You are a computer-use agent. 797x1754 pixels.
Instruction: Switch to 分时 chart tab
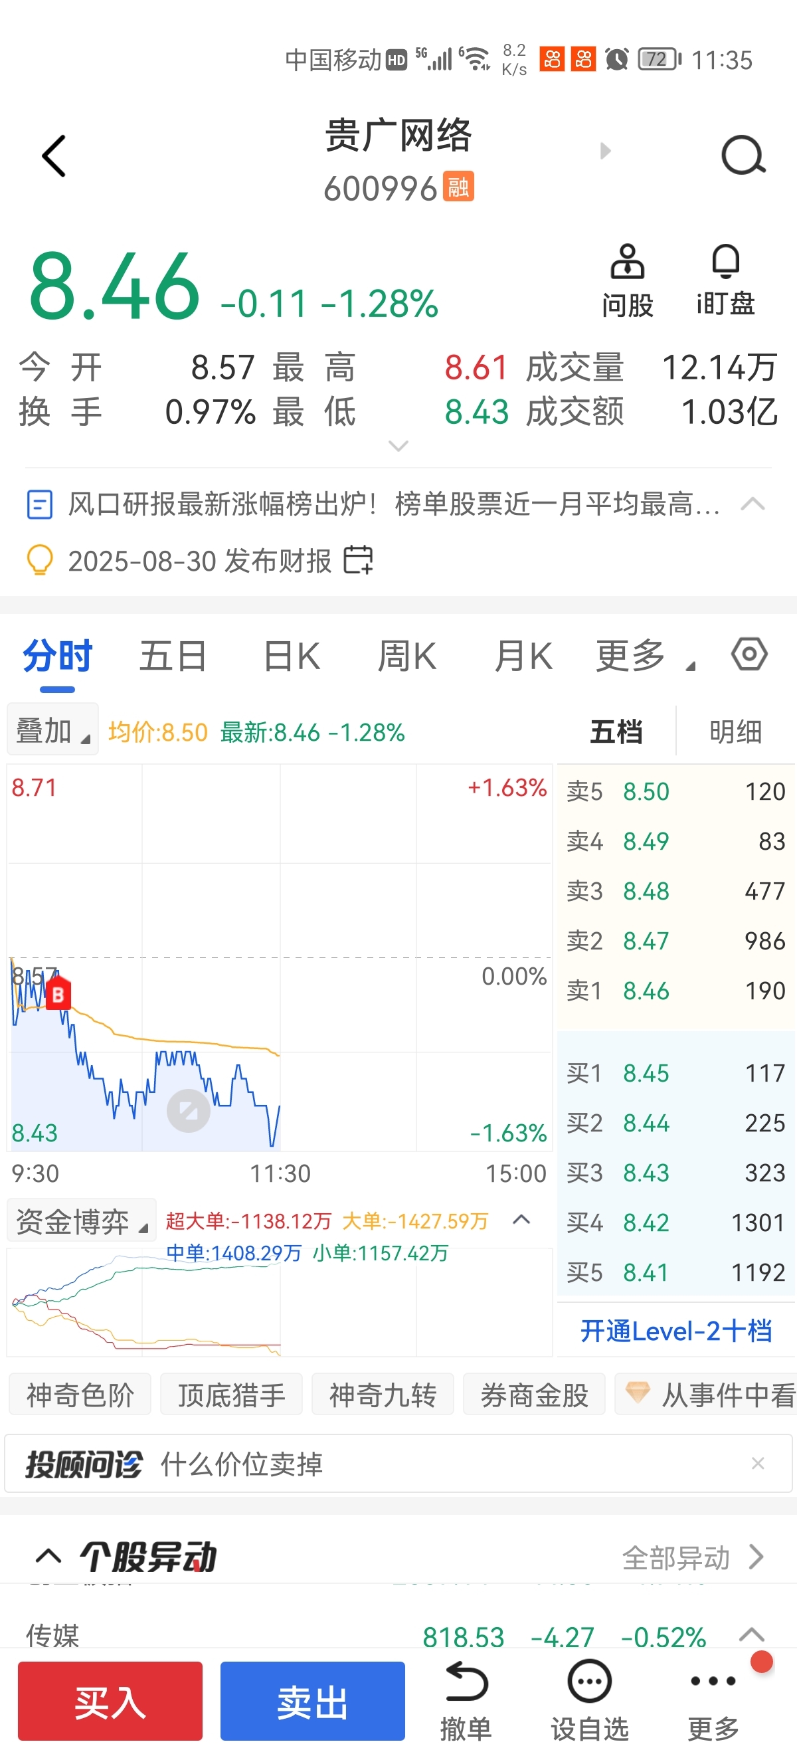coord(57,656)
